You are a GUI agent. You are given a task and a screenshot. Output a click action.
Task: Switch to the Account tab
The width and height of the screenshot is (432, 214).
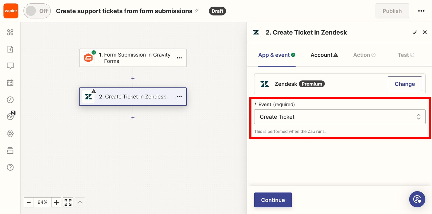pyautogui.click(x=324, y=55)
